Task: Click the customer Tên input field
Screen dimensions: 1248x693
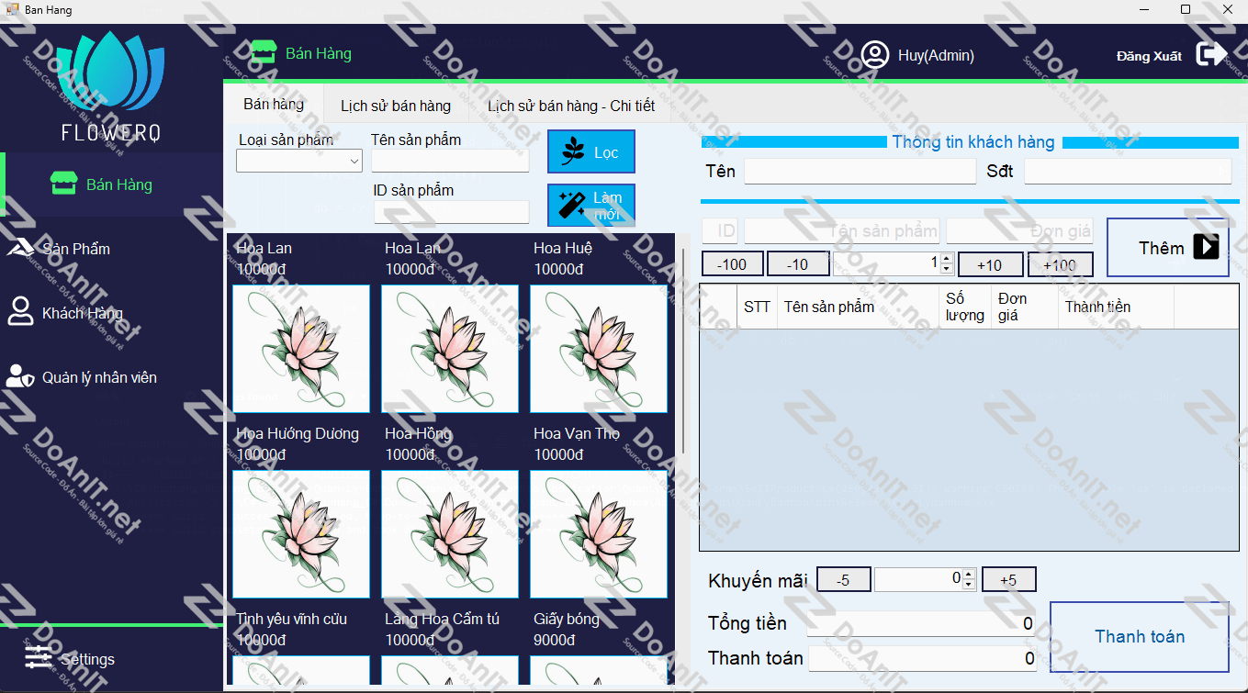Action: click(x=860, y=172)
